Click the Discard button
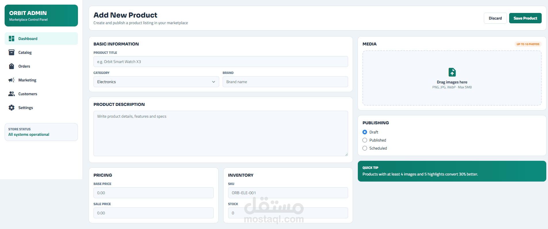The image size is (548, 229). click(495, 18)
